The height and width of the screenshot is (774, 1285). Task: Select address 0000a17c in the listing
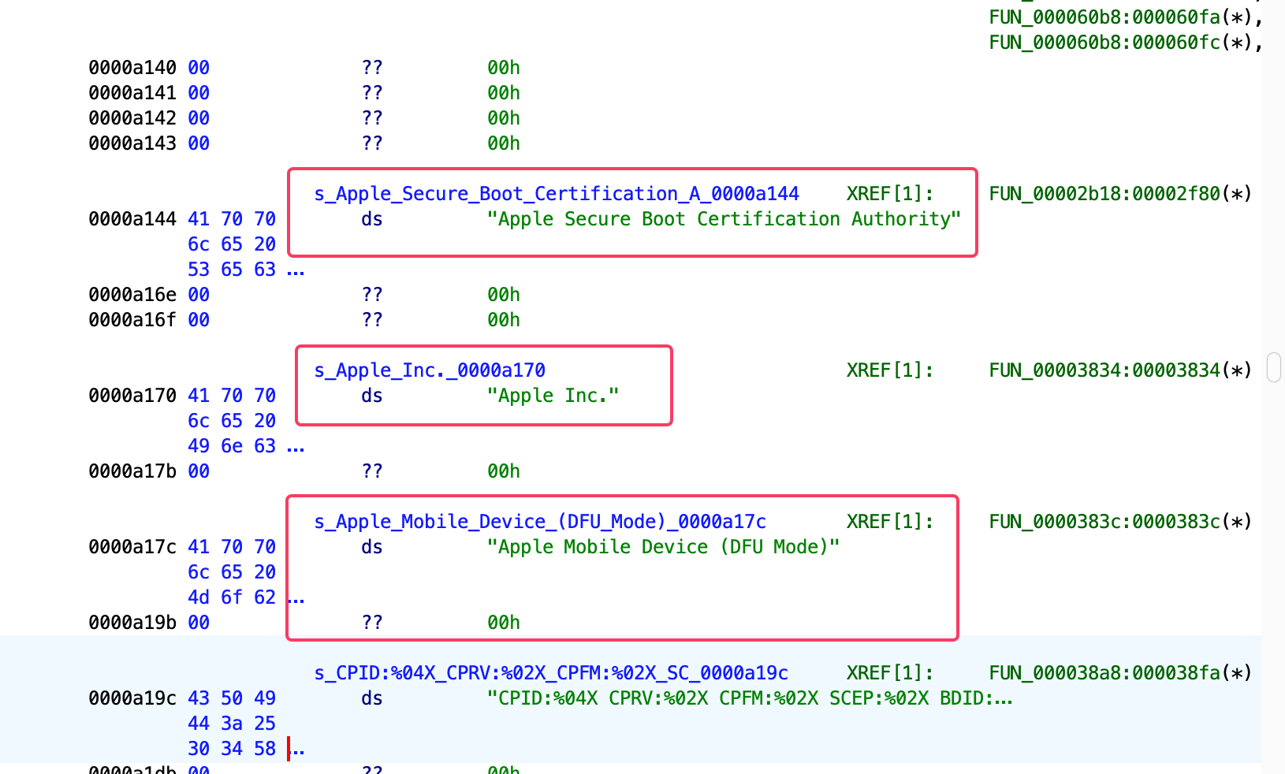tap(132, 547)
